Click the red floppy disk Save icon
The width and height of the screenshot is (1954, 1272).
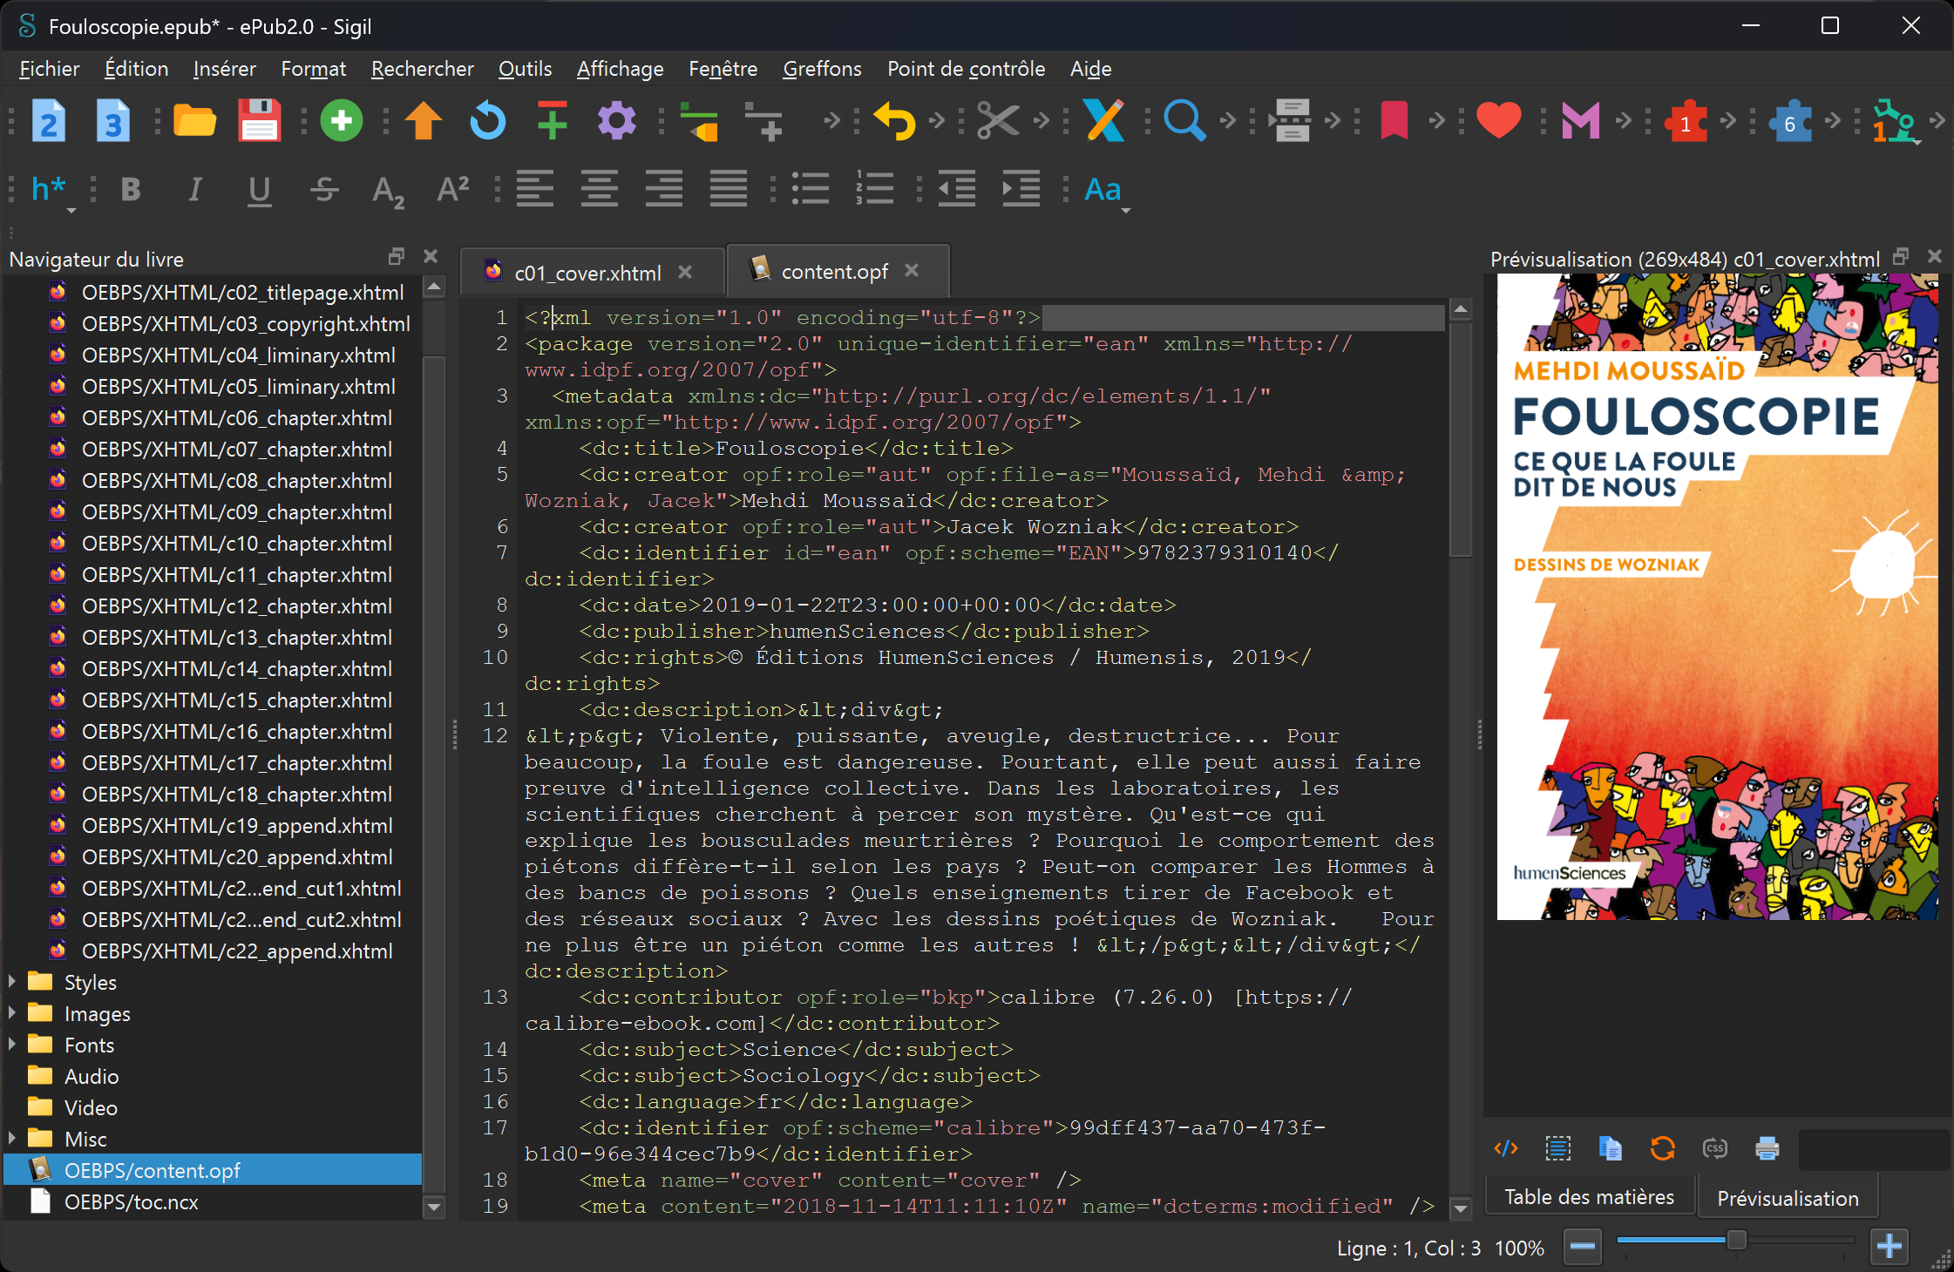[x=259, y=120]
